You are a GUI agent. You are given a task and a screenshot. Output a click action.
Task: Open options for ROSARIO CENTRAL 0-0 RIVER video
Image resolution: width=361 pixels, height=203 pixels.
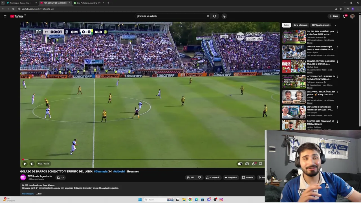tap(338, 61)
